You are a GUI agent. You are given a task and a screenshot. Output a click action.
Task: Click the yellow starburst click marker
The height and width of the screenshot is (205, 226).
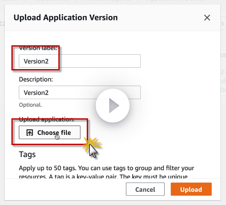pyautogui.click(x=88, y=143)
